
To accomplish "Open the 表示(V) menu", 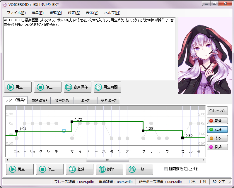I will click(92, 13).
